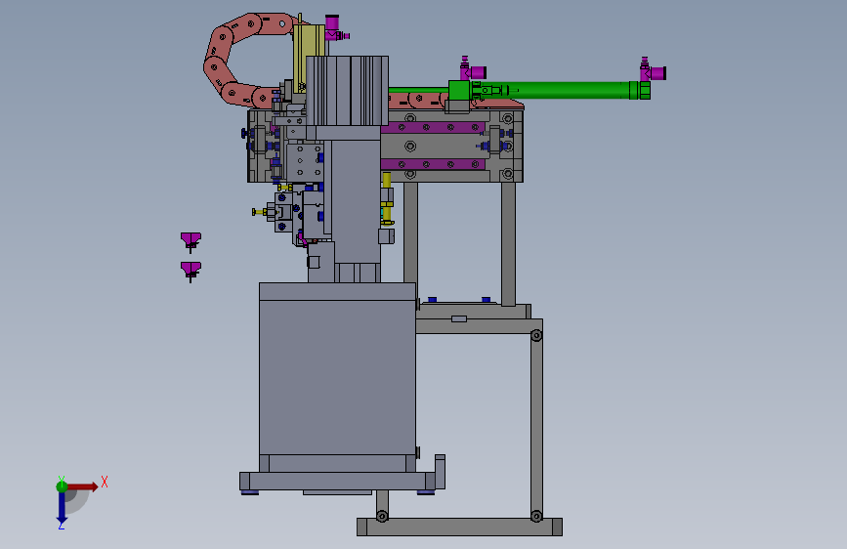The width and height of the screenshot is (847, 549).
Task: Select the finned gray motor housing at top
Action: [x=348, y=91]
